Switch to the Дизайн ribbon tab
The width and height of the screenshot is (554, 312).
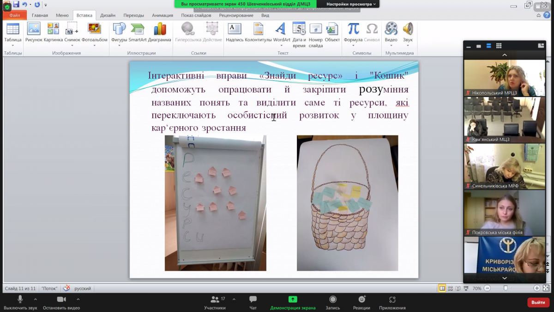tap(108, 15)
